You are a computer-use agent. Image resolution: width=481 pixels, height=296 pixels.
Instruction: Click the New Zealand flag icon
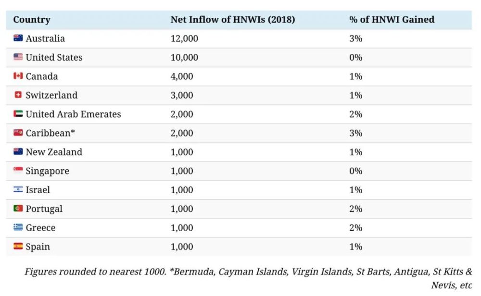(x=18, y=151)
